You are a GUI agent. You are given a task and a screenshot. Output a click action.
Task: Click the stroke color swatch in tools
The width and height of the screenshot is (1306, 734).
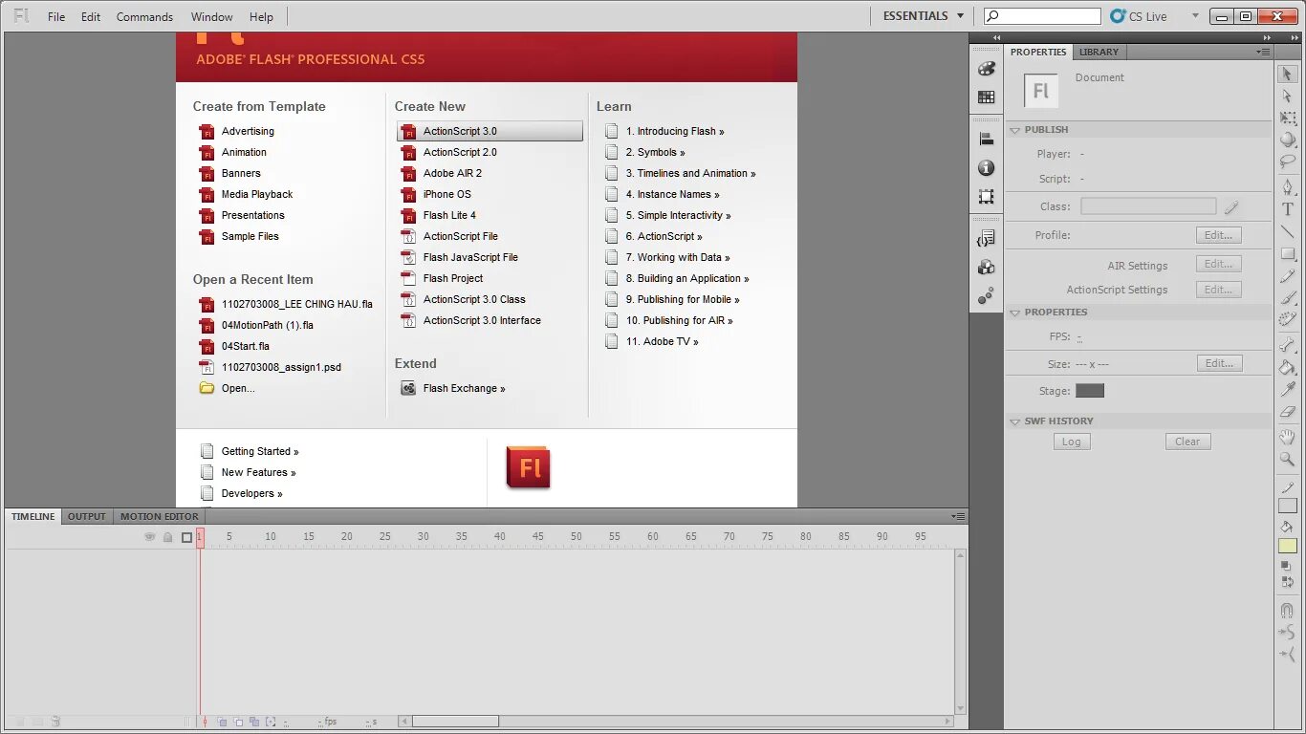[x=1288, y=507]
